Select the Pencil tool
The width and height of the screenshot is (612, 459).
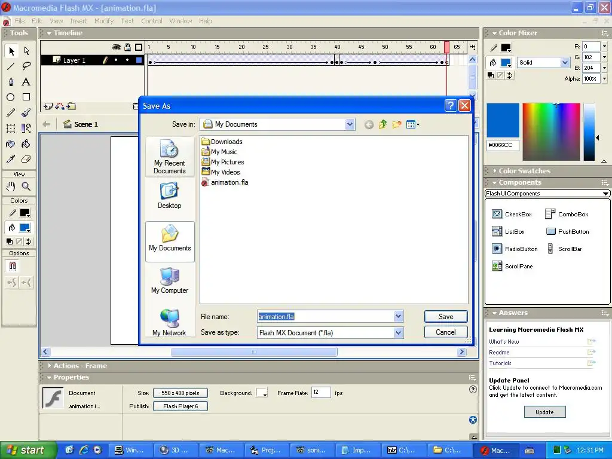tap(11, 113)
